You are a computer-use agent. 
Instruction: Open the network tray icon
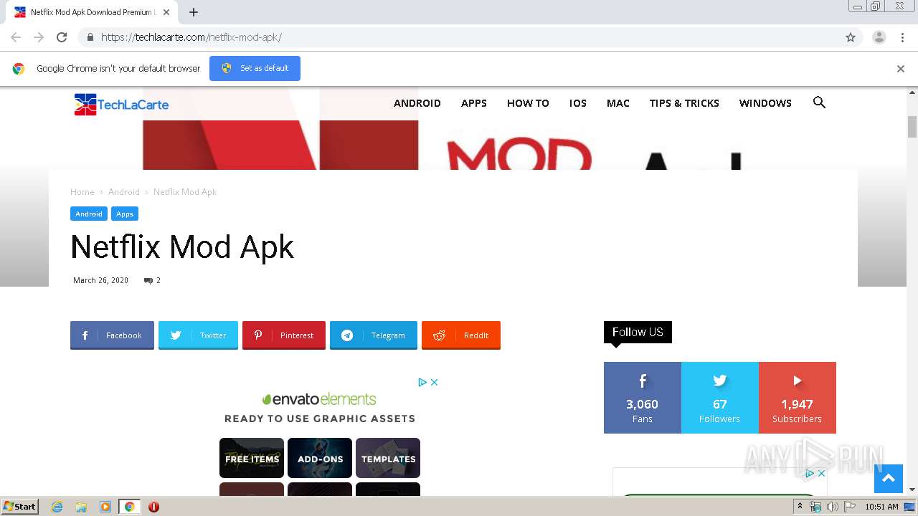815,507
